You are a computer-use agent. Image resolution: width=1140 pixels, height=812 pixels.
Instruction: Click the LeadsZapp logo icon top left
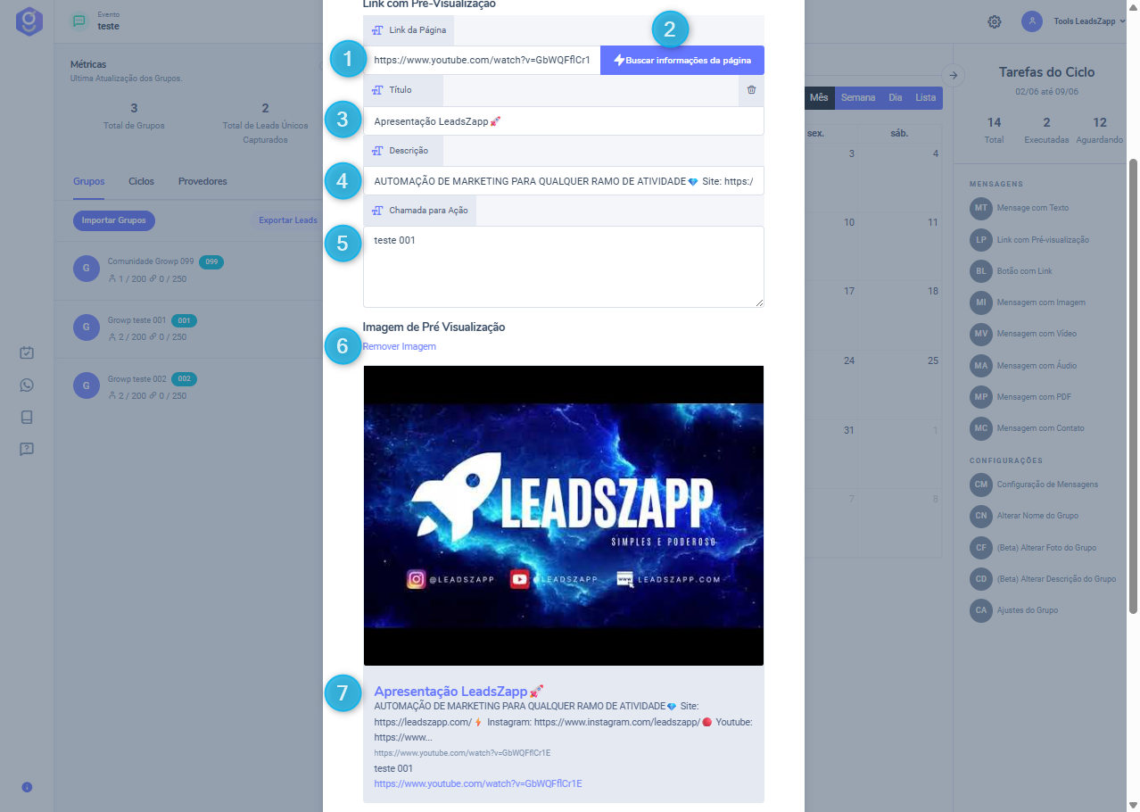pyautogui.click(x=29, y=21)
